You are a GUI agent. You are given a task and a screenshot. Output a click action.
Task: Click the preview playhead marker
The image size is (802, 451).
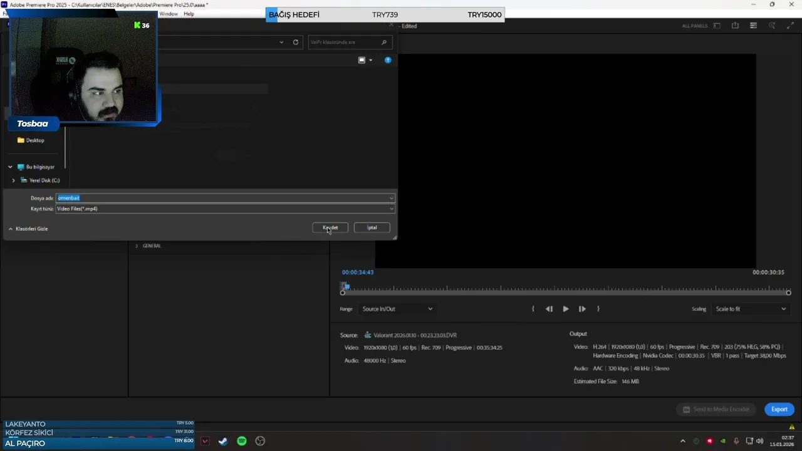pyautogui.click(x=346, y=287)
